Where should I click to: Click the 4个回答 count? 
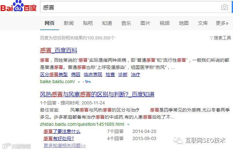115,138
